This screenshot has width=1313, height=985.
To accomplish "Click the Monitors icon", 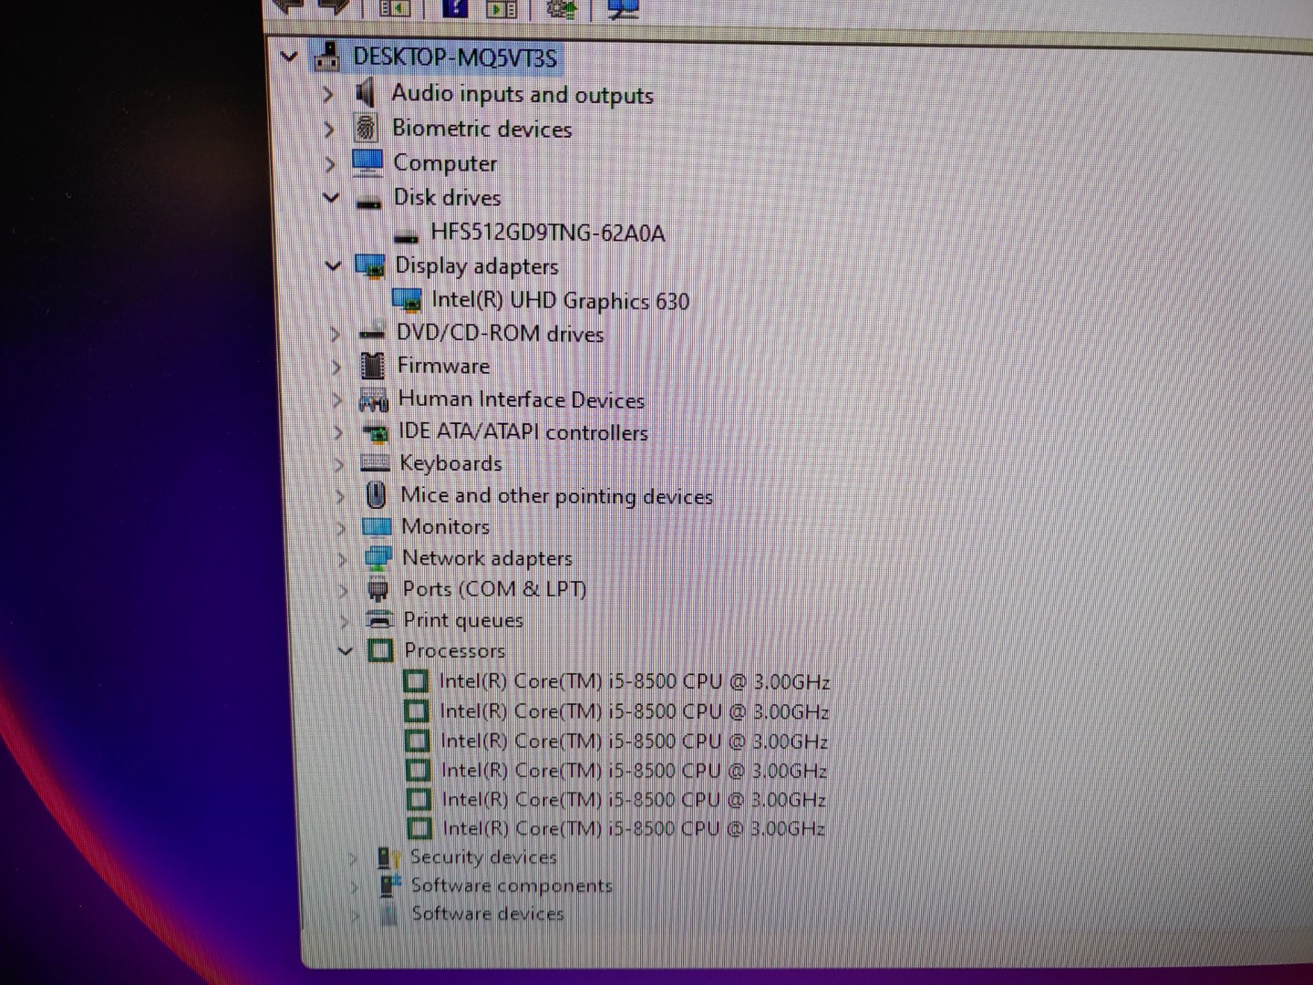I will 377,527.
